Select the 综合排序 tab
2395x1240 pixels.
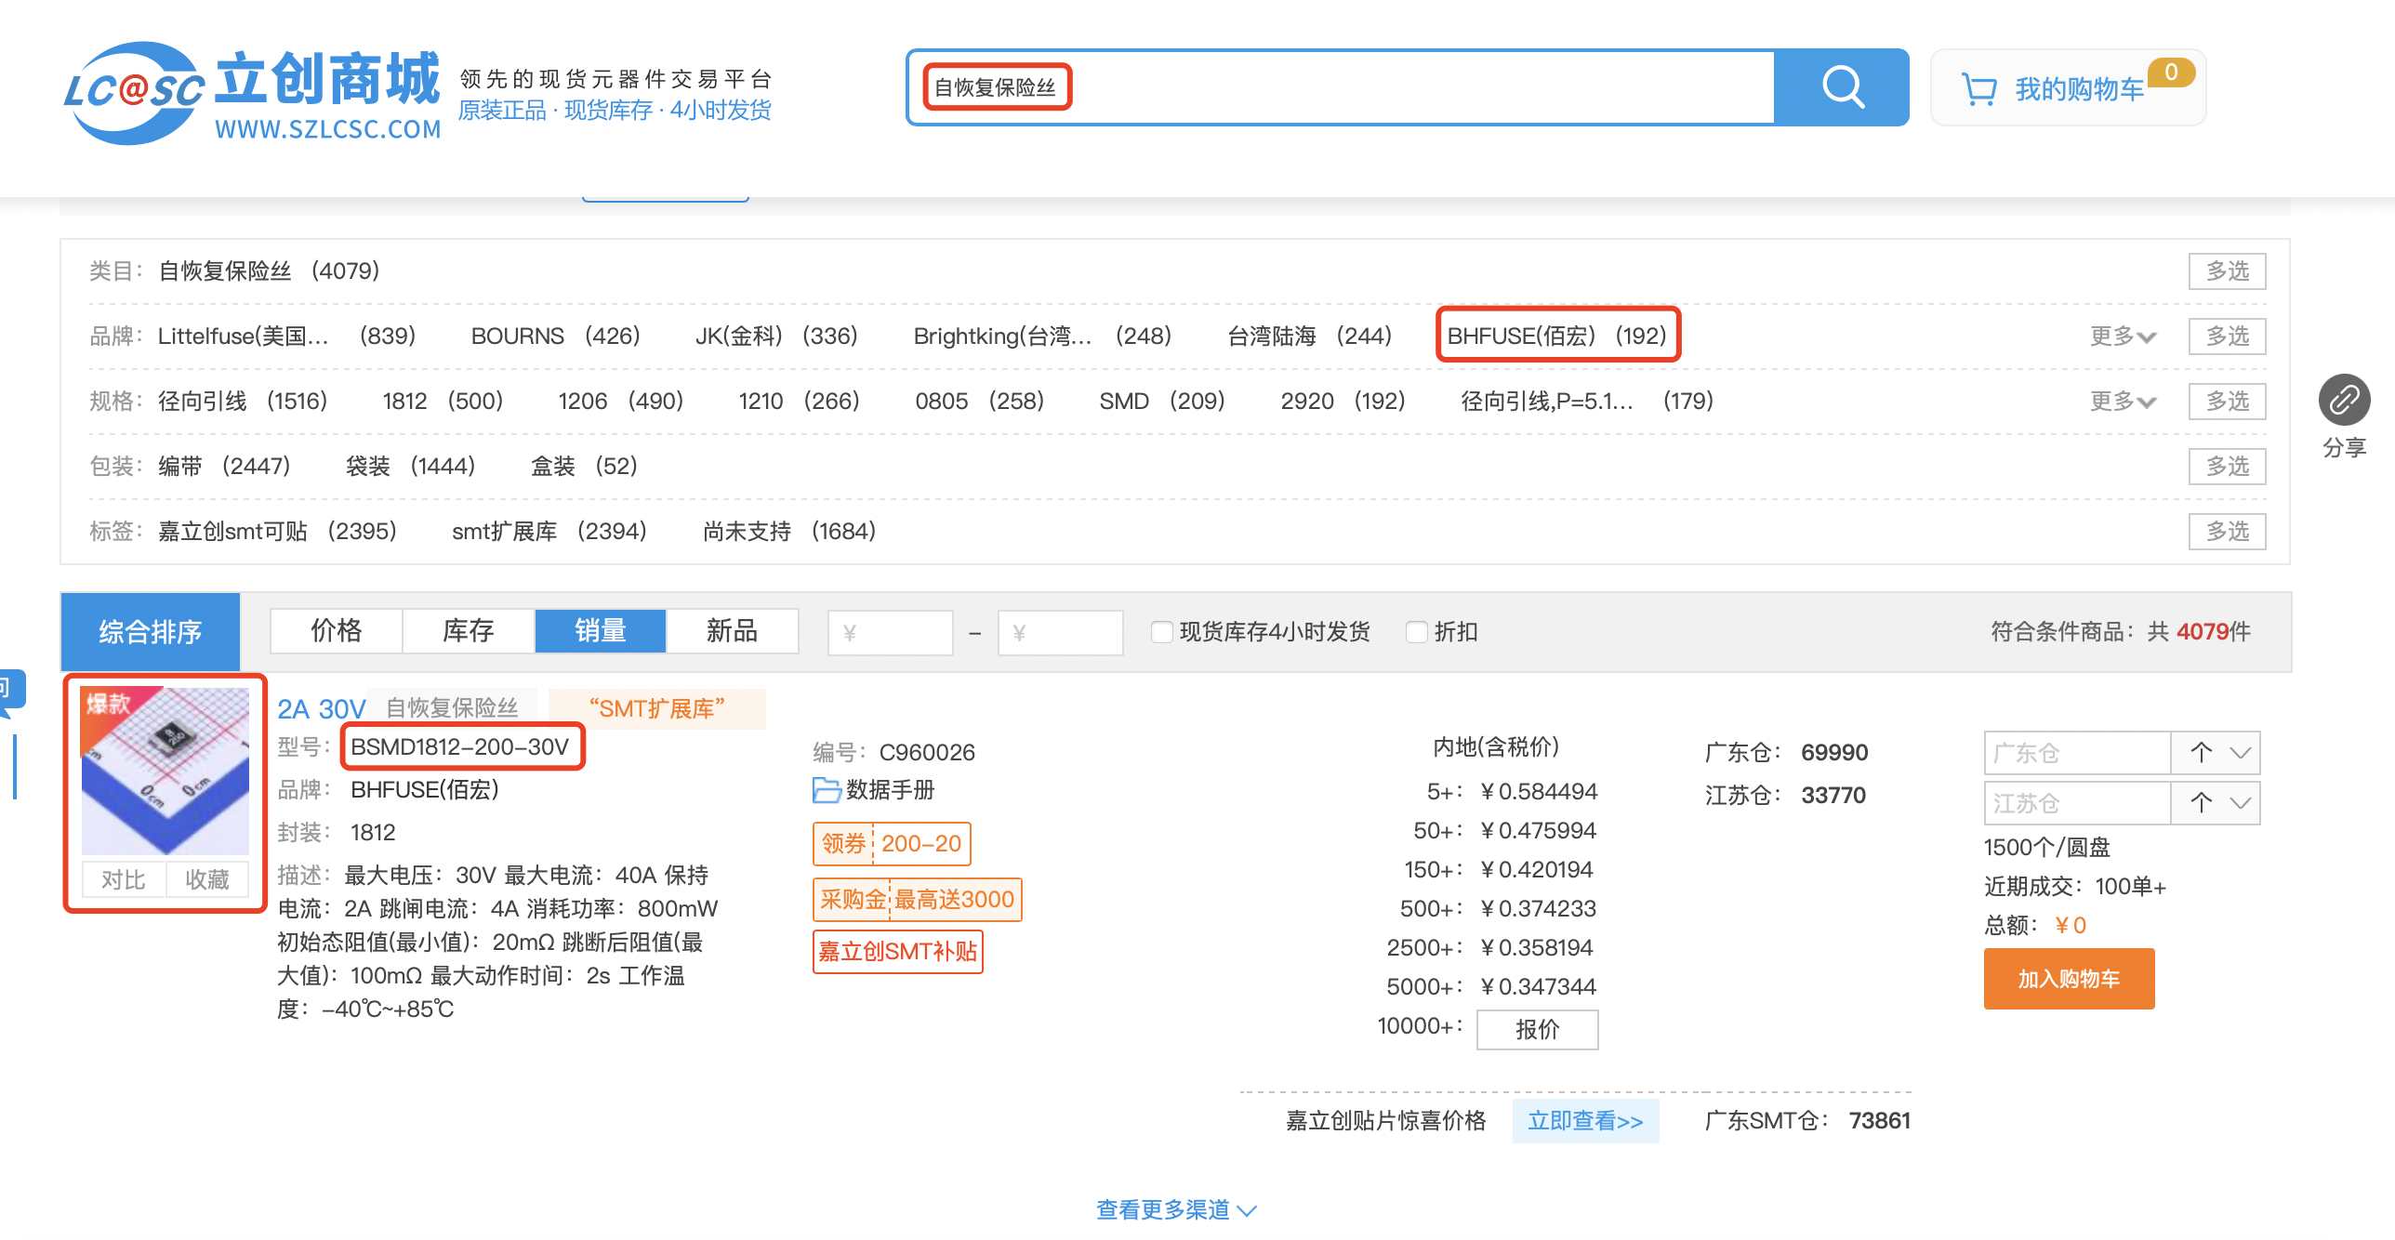pyautogui.click(x=151, y=632)
